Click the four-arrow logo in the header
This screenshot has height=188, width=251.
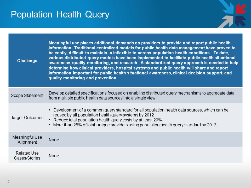pyautogui.click(x=233, y=14)
